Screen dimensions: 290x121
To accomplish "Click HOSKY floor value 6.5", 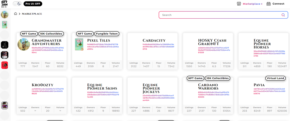I will pyautogui.click(x=214, y=66).
